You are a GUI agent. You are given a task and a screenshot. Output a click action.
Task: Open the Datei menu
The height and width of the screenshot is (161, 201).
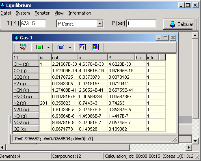click(x=6, y=13)
